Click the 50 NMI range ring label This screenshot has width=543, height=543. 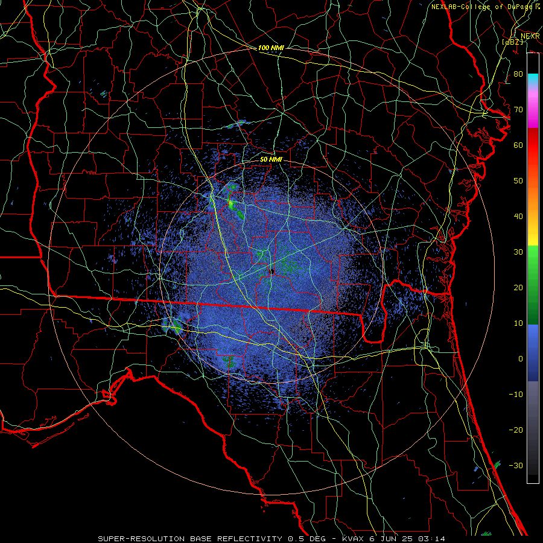pos(271,160)
